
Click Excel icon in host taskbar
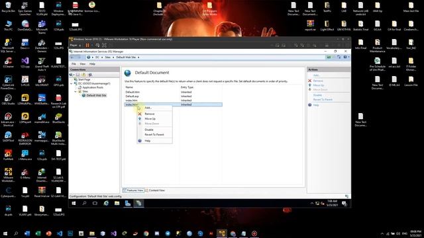coord(38,233)
